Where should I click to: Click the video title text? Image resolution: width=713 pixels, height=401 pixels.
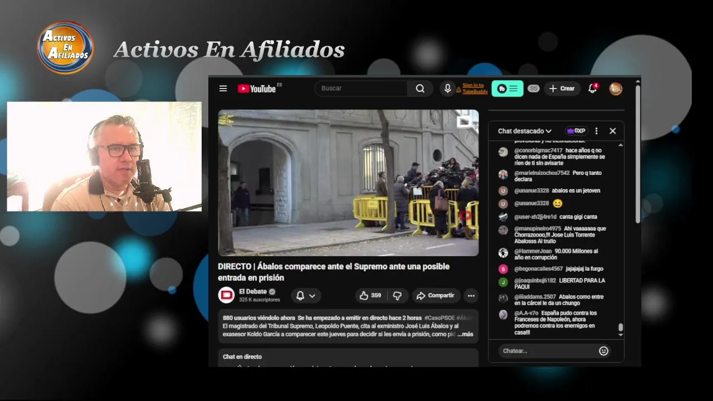334,272
